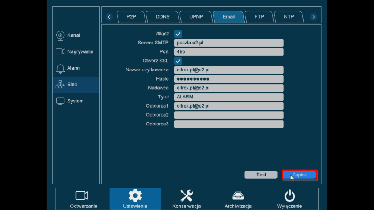
Task: Click the Ustawienia gear icon
Action: pos(135,196)
